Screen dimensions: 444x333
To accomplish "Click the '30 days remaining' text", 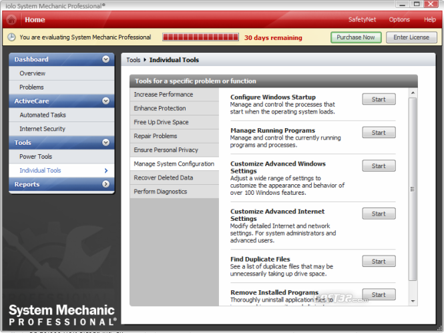I will (273, 37).
